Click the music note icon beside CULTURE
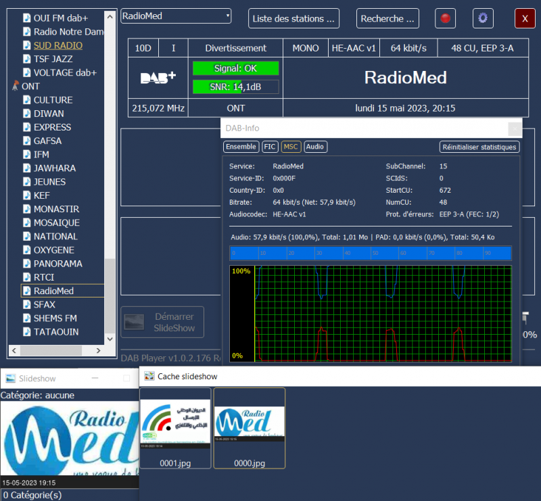Image resolution: width=541 pixels, height=501 pixels. 26,99
